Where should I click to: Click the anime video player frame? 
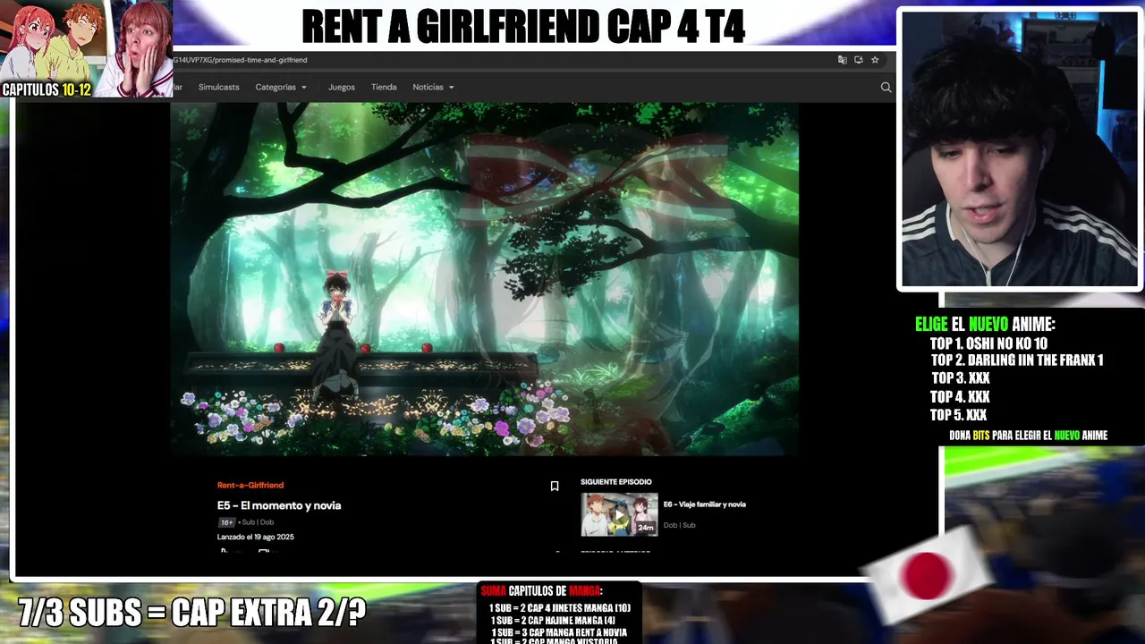pos(484,278)
